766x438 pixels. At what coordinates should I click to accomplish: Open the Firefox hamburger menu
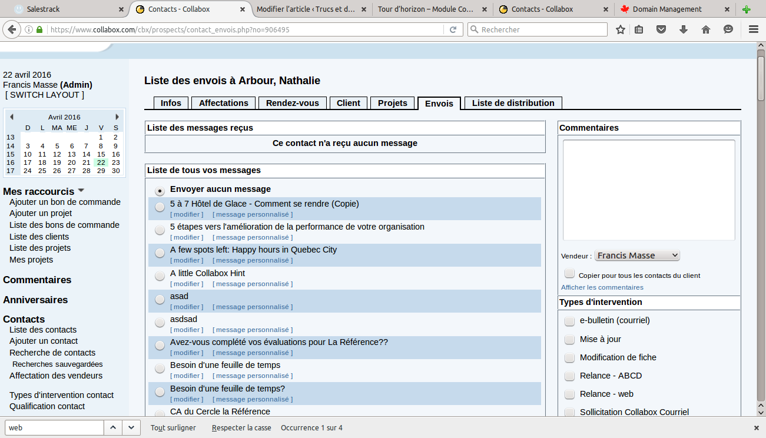point(753,29)
